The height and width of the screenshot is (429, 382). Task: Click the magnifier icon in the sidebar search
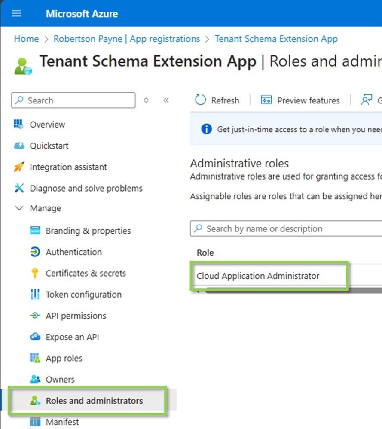tap(19, 100)
